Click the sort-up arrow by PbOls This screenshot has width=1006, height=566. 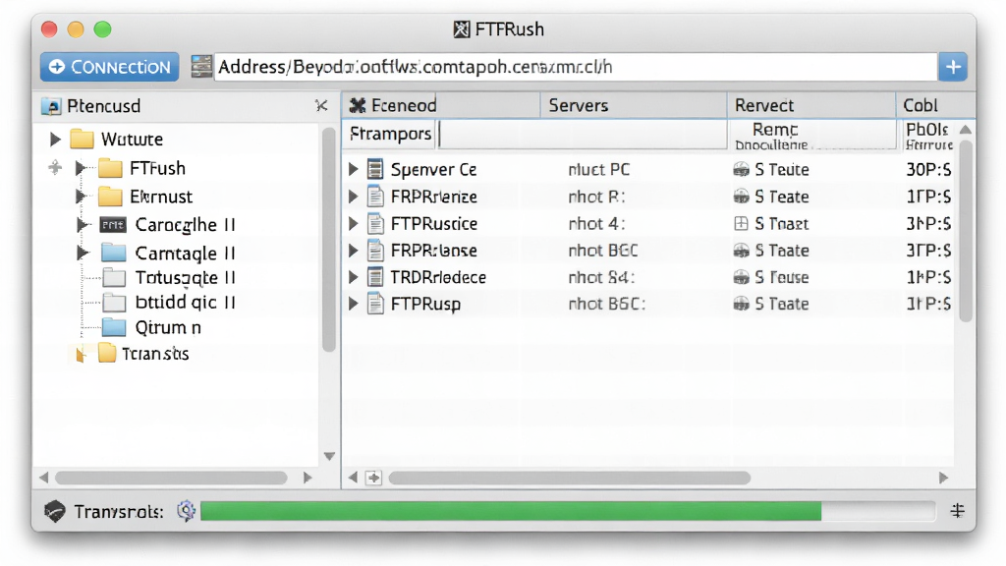point(965,130)
